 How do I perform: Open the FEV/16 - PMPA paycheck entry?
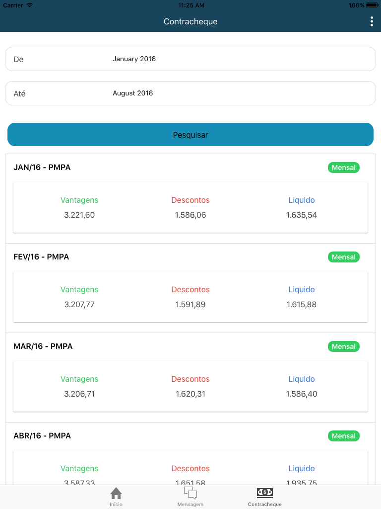coord(190,288)
